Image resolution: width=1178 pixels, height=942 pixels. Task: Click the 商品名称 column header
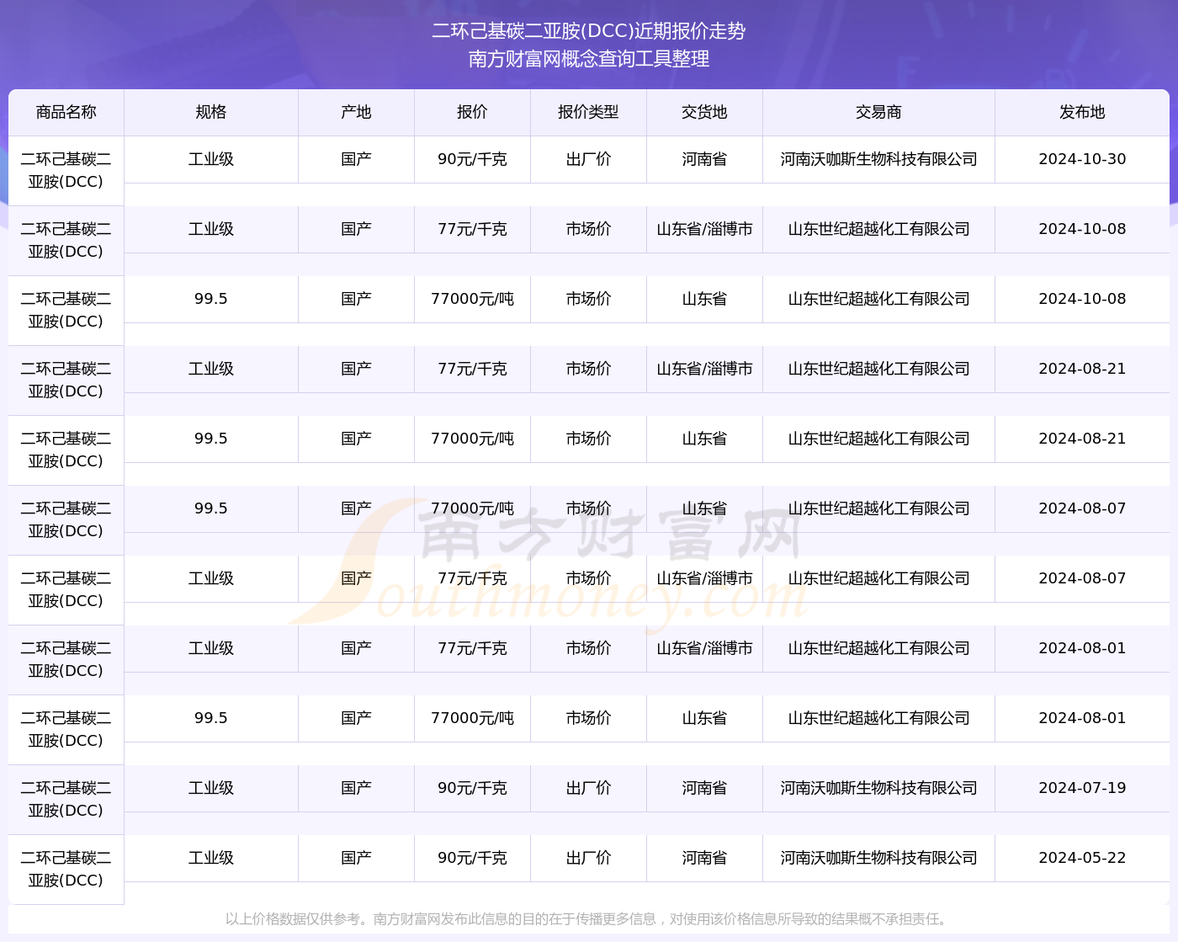pyautogui.click(x=66, y=112)
